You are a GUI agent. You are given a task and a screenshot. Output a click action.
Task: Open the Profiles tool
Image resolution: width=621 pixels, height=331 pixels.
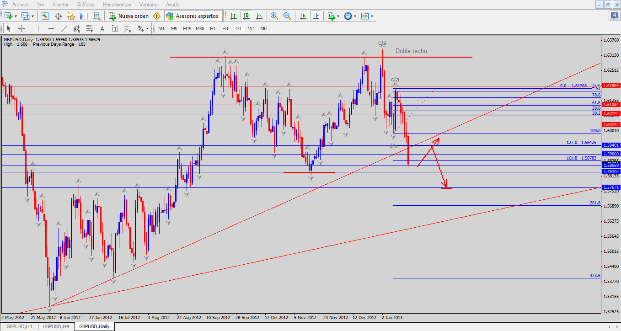click(25, 16)
